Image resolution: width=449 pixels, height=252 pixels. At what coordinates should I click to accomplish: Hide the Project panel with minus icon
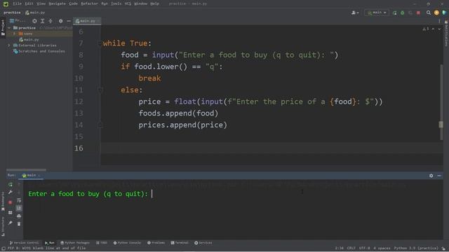69,21
